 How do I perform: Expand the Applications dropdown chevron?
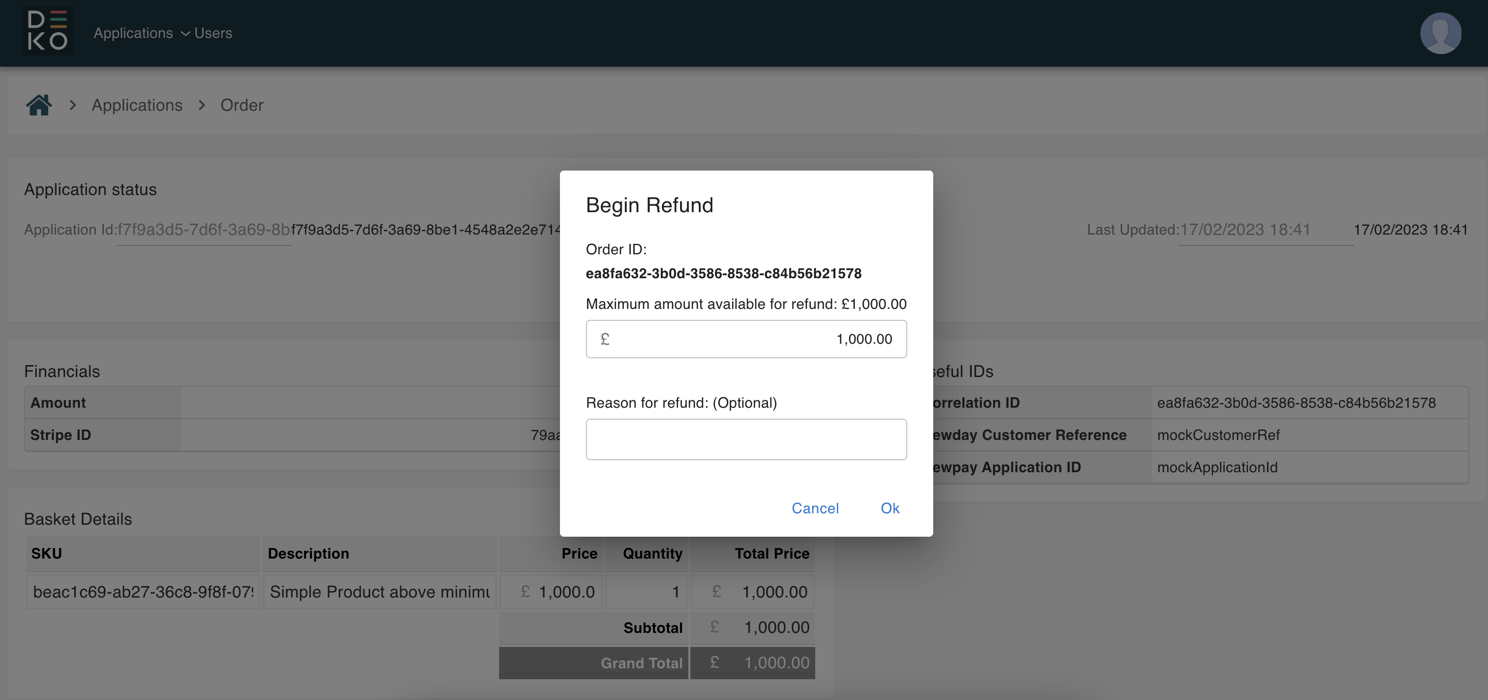(x=185, y=34)
